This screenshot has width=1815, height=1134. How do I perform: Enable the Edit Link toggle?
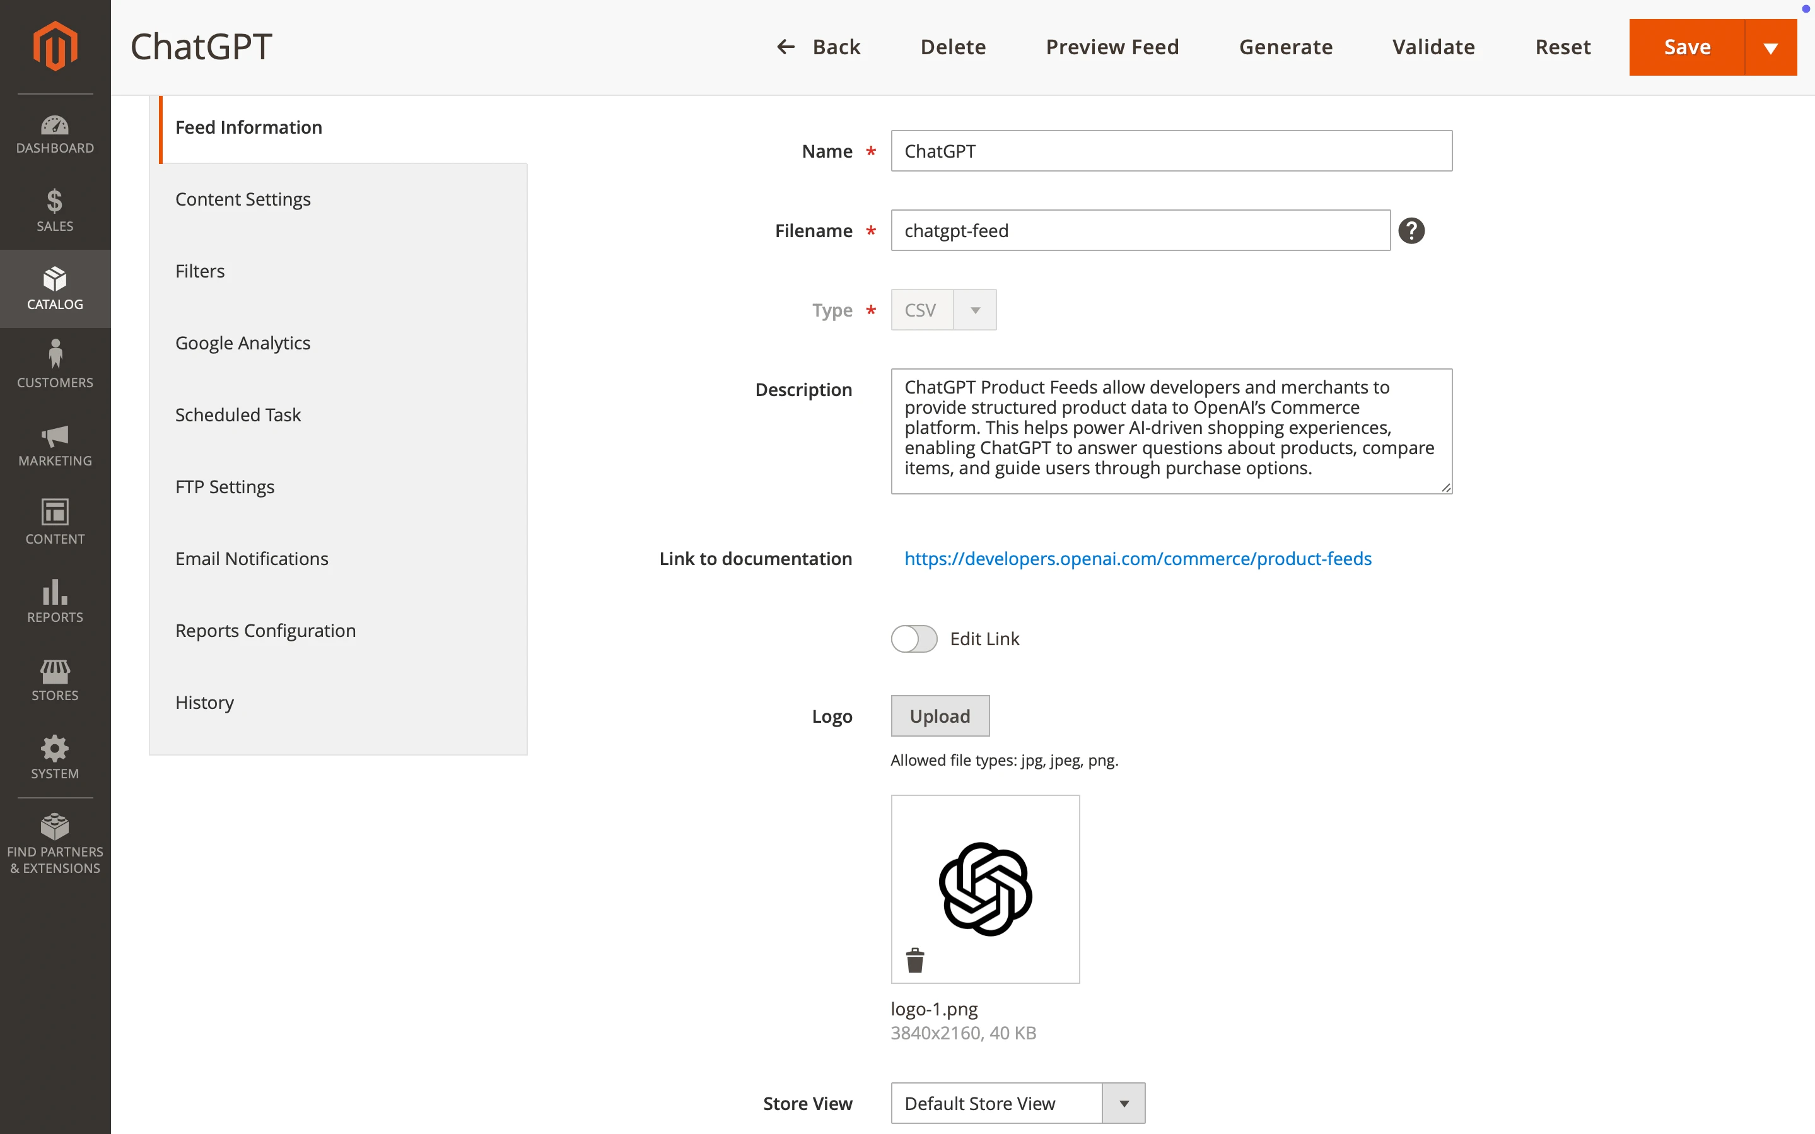pos(913,638)
